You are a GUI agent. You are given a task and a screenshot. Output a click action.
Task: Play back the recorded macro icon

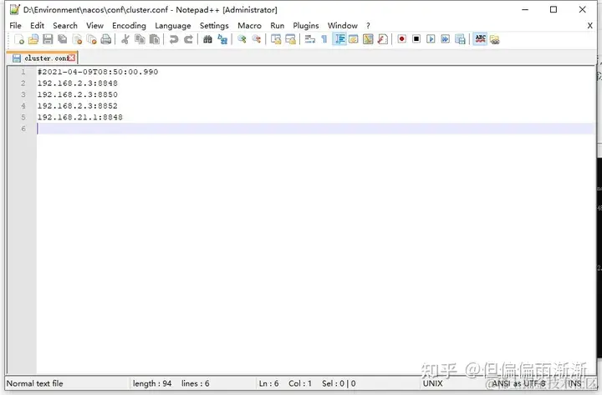(431, 39)
